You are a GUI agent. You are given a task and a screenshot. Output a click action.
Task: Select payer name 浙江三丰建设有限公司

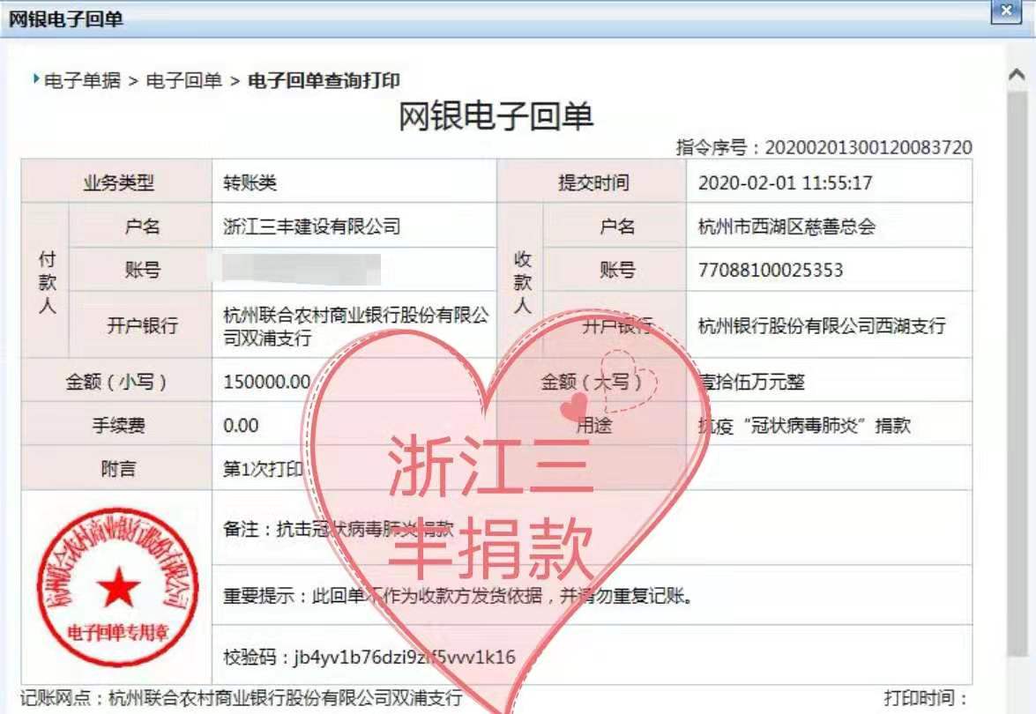(312, 227)
